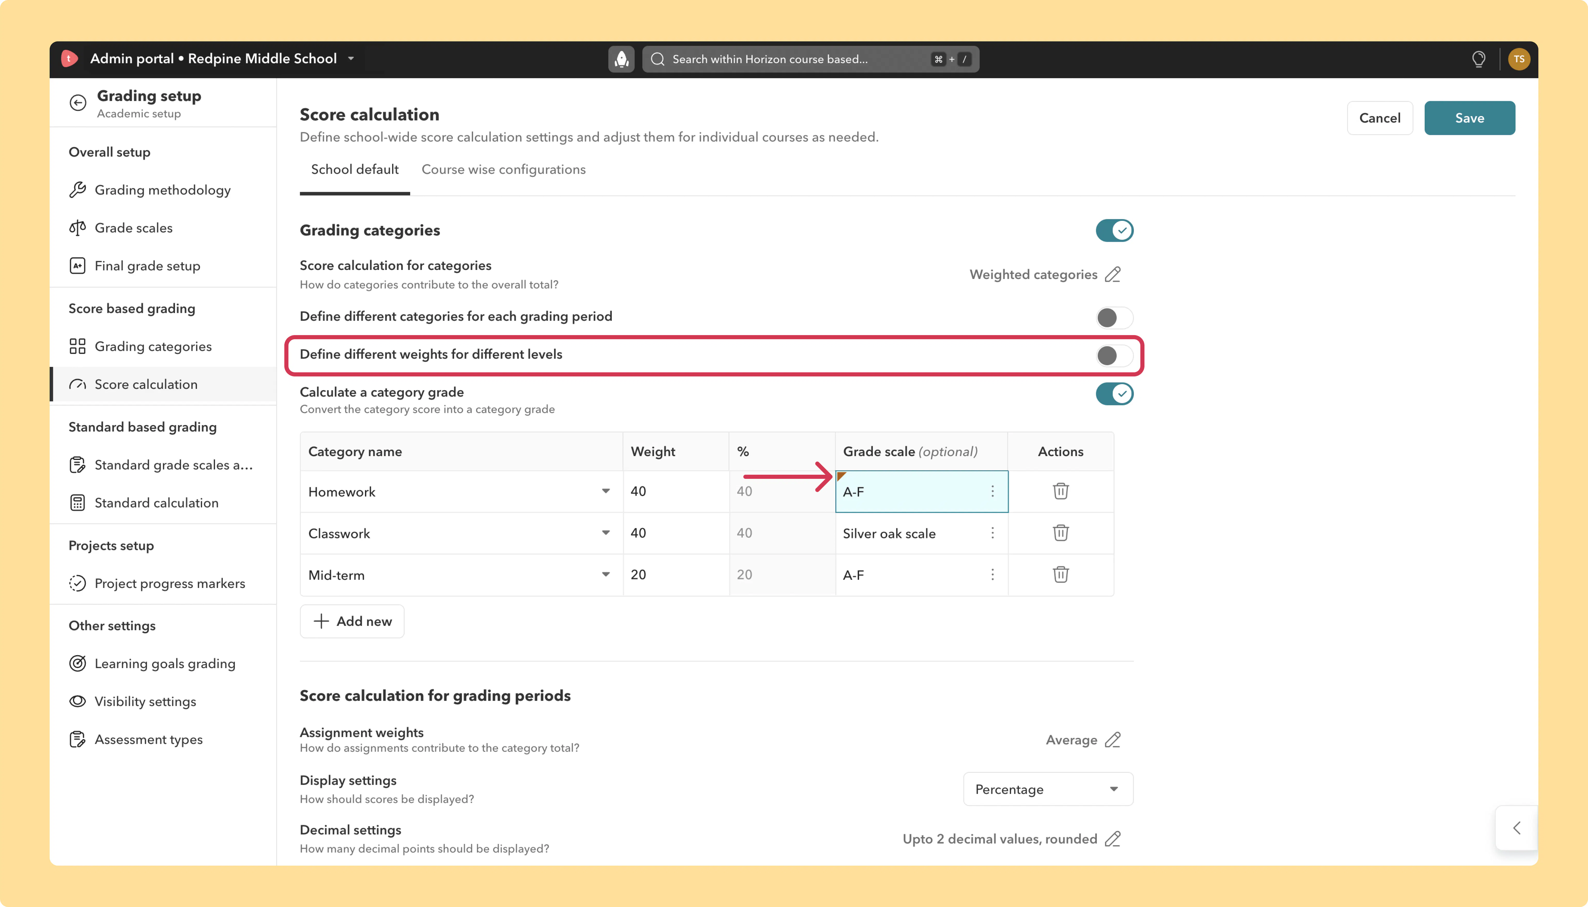This screenshot has height=907, width=1588.
Task: Switch to the School default tab
Action: (355, 169)
